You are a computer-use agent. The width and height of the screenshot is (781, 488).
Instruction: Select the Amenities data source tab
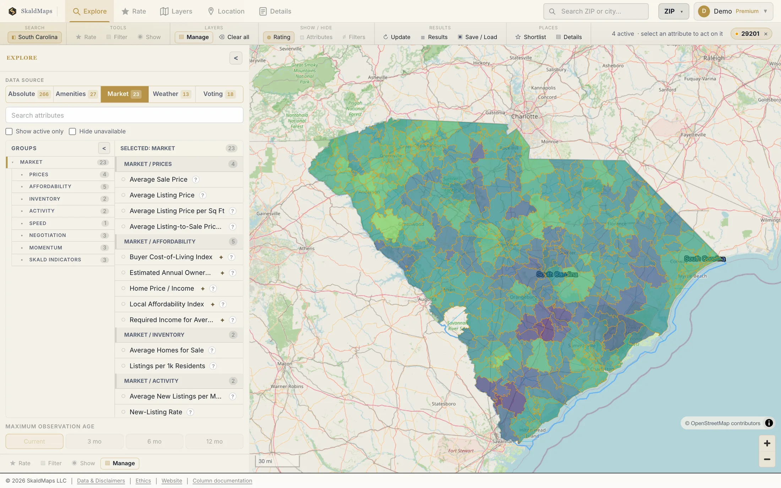point(77,94)
